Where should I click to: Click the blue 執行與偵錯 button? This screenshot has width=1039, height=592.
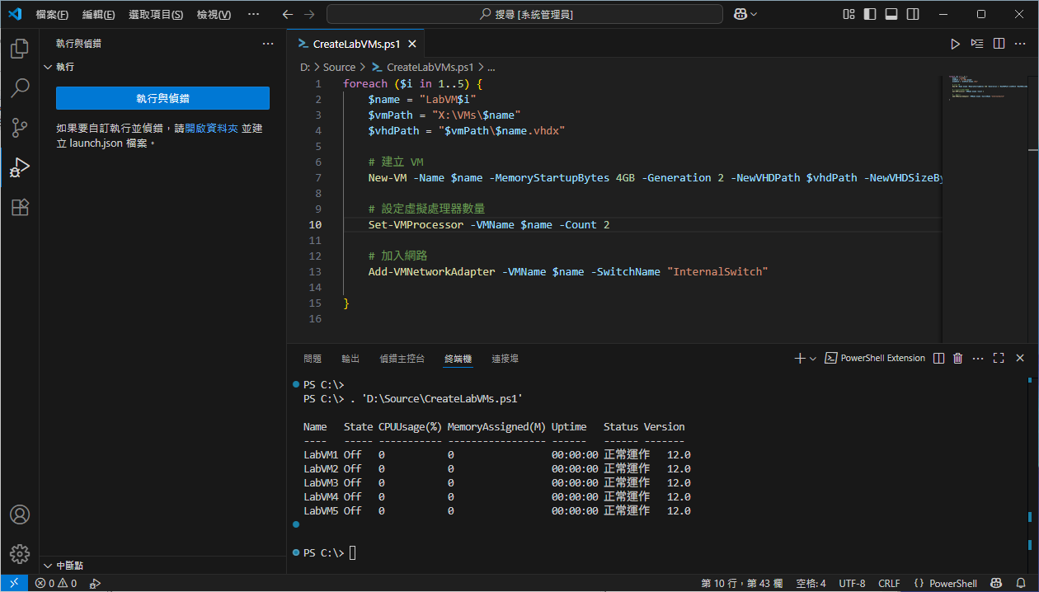pyautogui.click(x=162, y=98)
